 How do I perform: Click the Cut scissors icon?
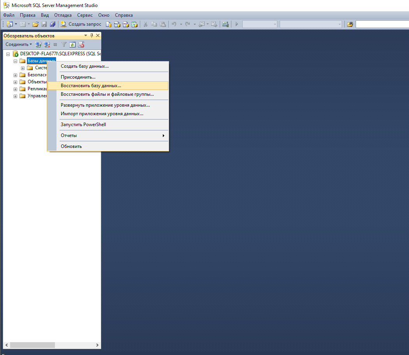[x=146, y=24]
